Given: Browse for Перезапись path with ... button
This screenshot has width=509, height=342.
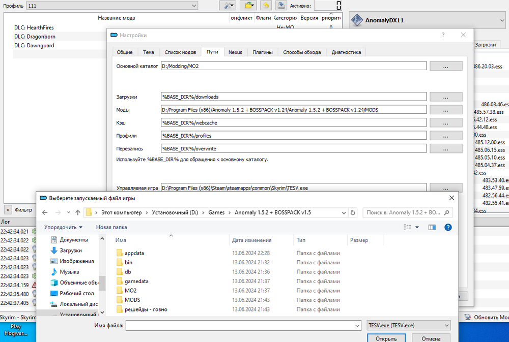Looking at the screenshot, I should click(x=446, y=149).
